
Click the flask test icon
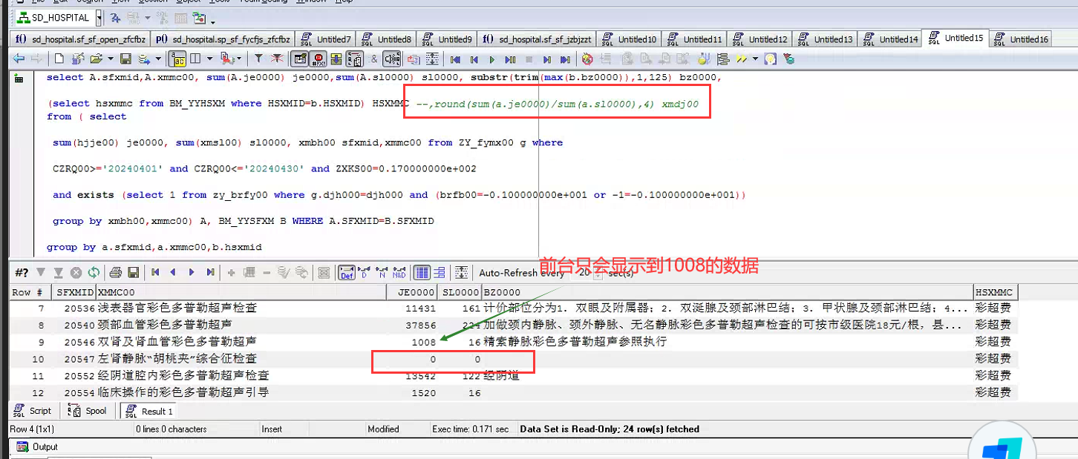[704, 59]
